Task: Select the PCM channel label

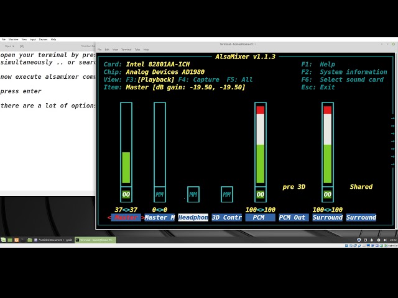Action: coord(261,217)
